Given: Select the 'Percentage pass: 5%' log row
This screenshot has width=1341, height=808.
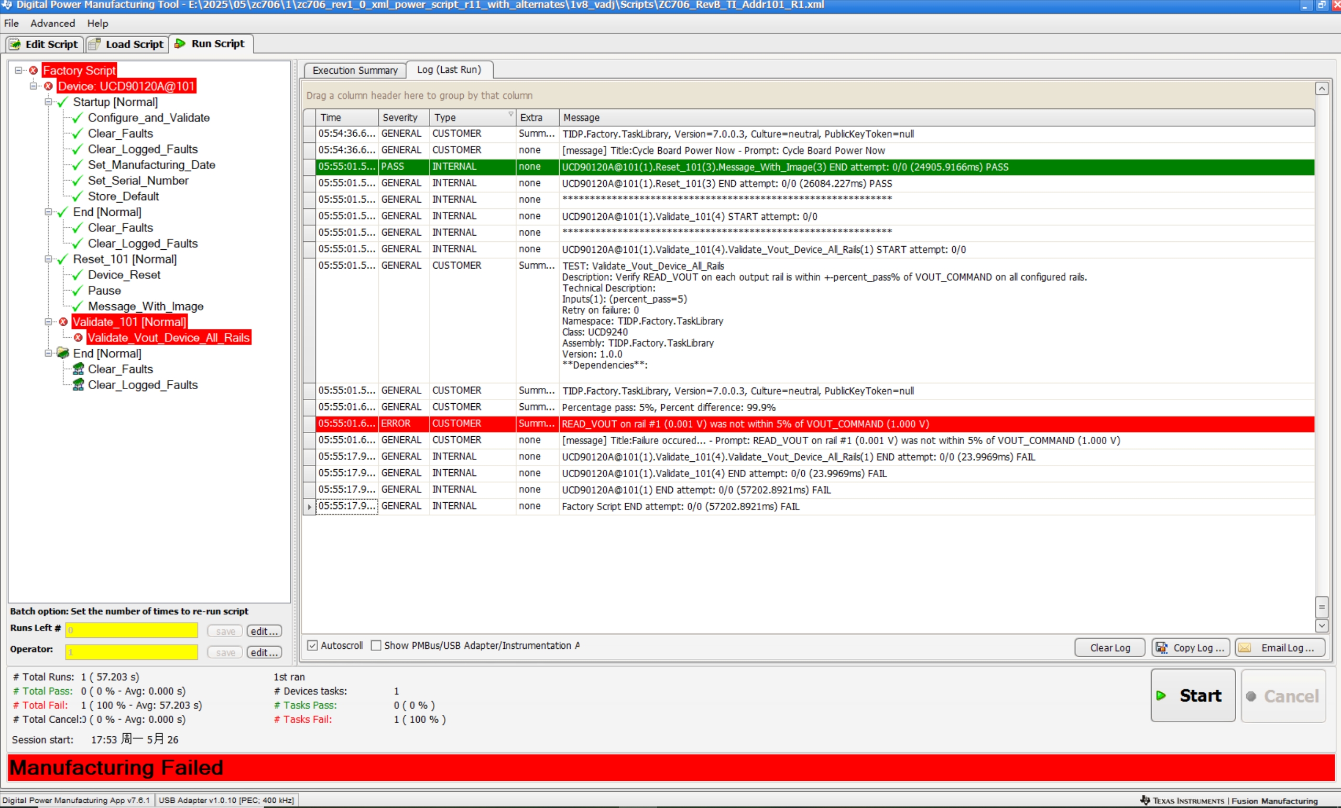Looking at the screenshot, I should (x=815, y=407).
